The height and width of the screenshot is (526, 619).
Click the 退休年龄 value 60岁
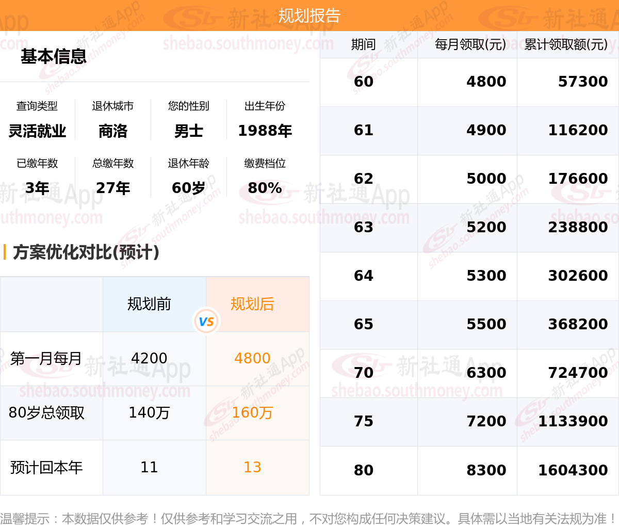[x=189, y=188]
